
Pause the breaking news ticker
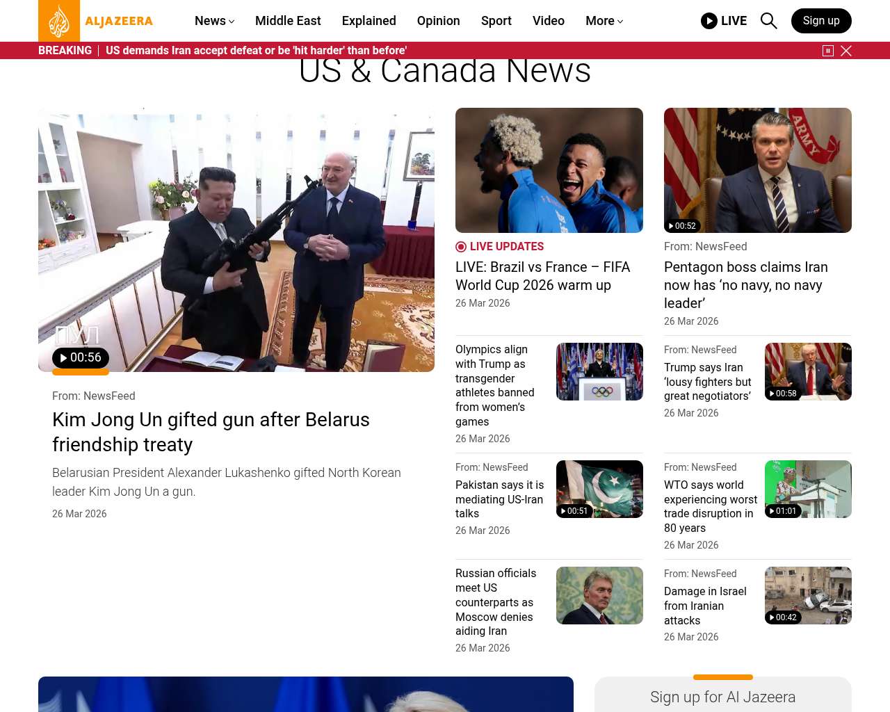828,51
